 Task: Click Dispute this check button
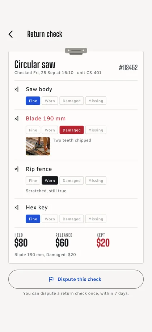point(76,279)
